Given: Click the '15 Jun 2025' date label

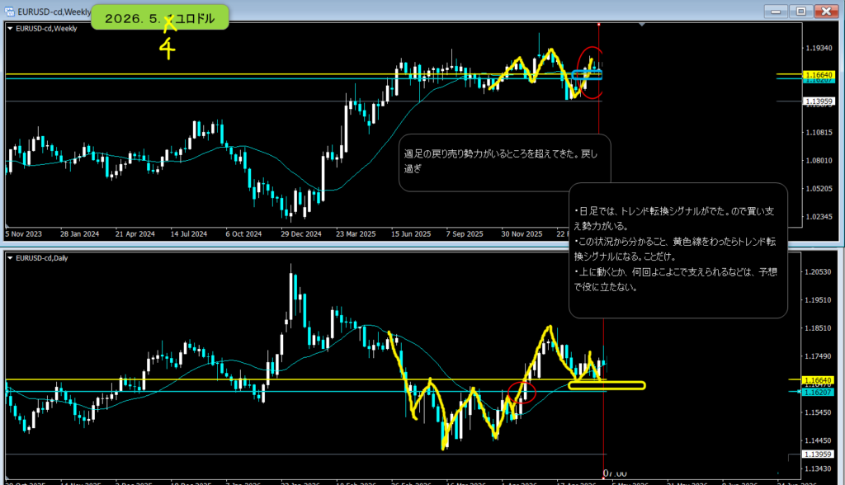Looking at the screenshot, I should click(x=411, y=234).
